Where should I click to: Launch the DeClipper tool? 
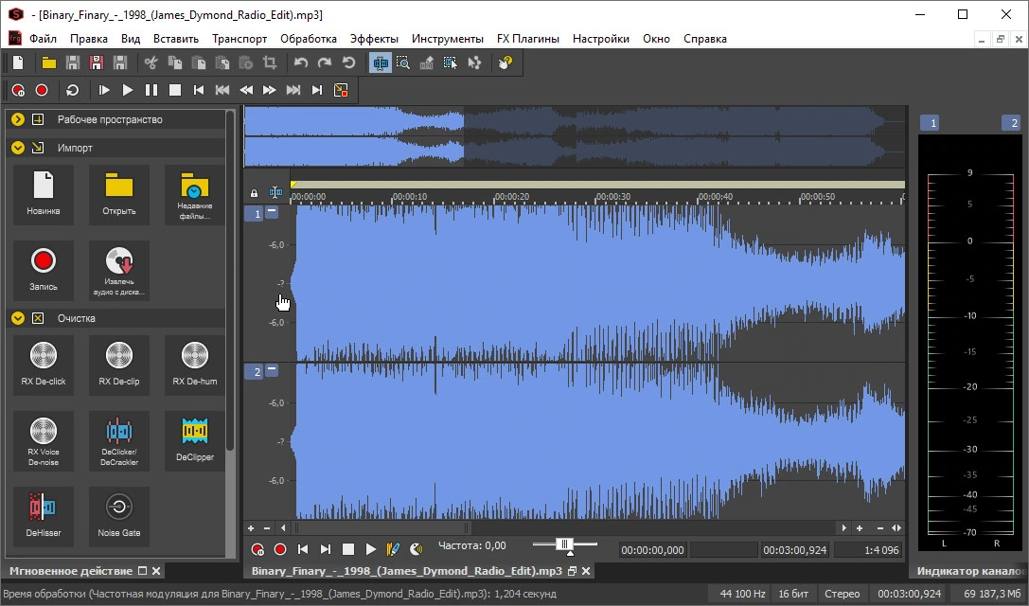pos(194,440)
